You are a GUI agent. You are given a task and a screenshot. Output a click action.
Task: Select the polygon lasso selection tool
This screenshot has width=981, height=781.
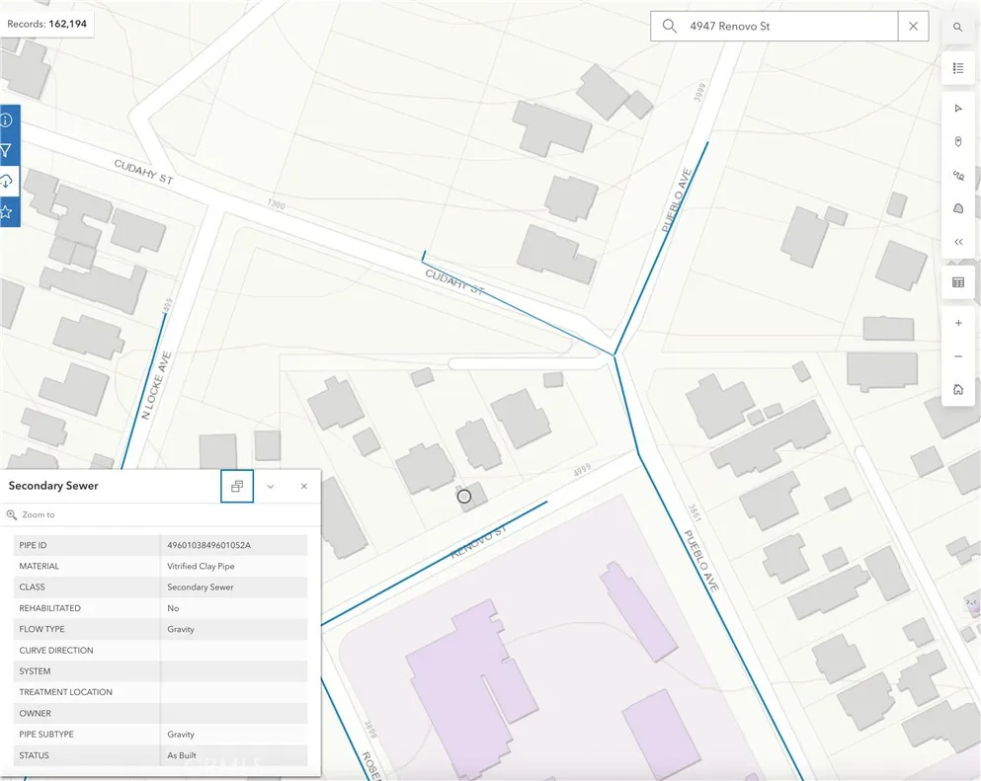(x=957, y=208)
